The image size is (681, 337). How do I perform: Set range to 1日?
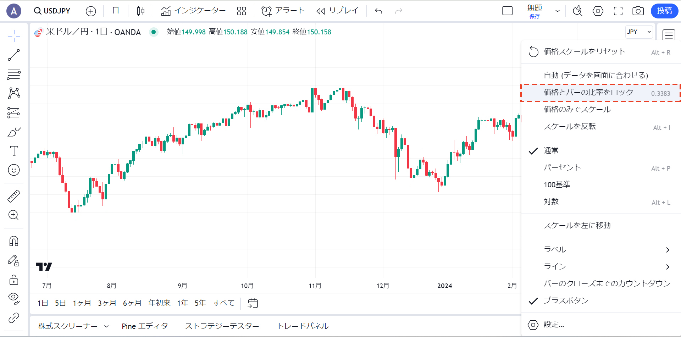[x=43, y=303]
